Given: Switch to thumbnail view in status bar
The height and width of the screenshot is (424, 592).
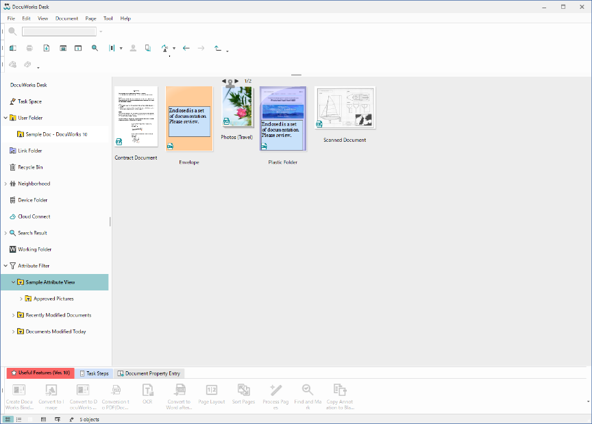Looking at the screenshot, I should click(x=8, y=419).
